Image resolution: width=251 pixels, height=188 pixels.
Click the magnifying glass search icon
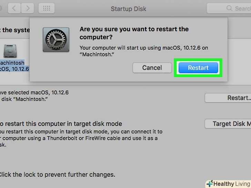click(x=229, y=8)
